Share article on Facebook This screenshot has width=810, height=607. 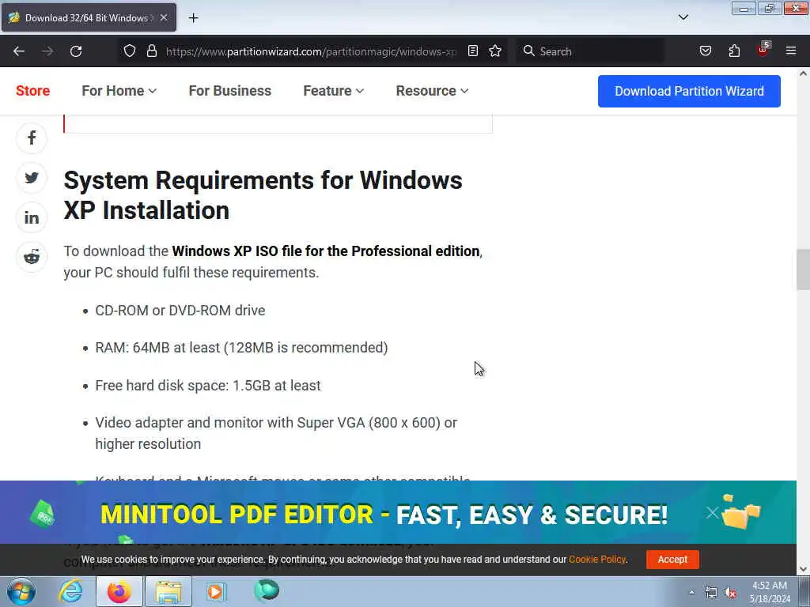click(x=32, y=138)
